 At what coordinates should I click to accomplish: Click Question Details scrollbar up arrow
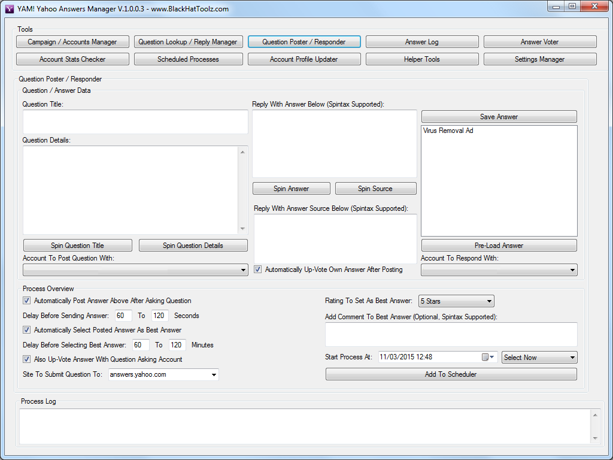point(243,152)
